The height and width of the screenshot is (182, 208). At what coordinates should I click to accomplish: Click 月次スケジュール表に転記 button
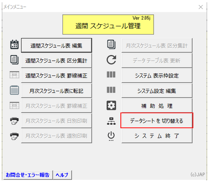coord(57,91)
